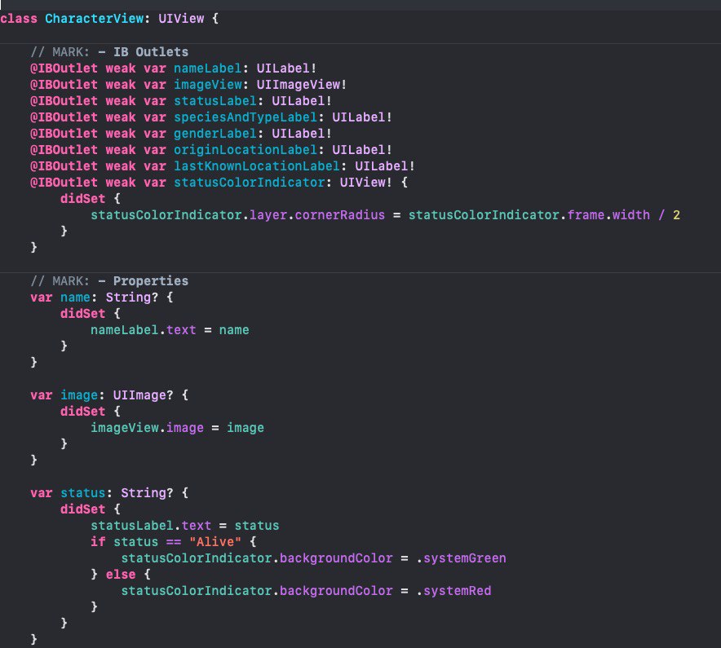Viewport: 721px width, 648px height.
Task: Click the layer property before cornerRadius
Action: point(268,215)
